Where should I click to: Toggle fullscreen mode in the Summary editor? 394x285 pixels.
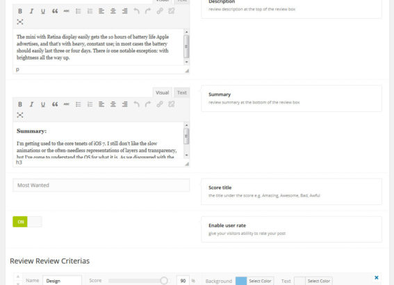pyautogui.click(x=20, y=115)
